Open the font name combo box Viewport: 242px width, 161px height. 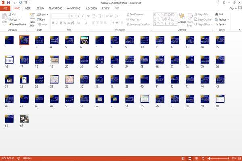(x=60, y=16)
